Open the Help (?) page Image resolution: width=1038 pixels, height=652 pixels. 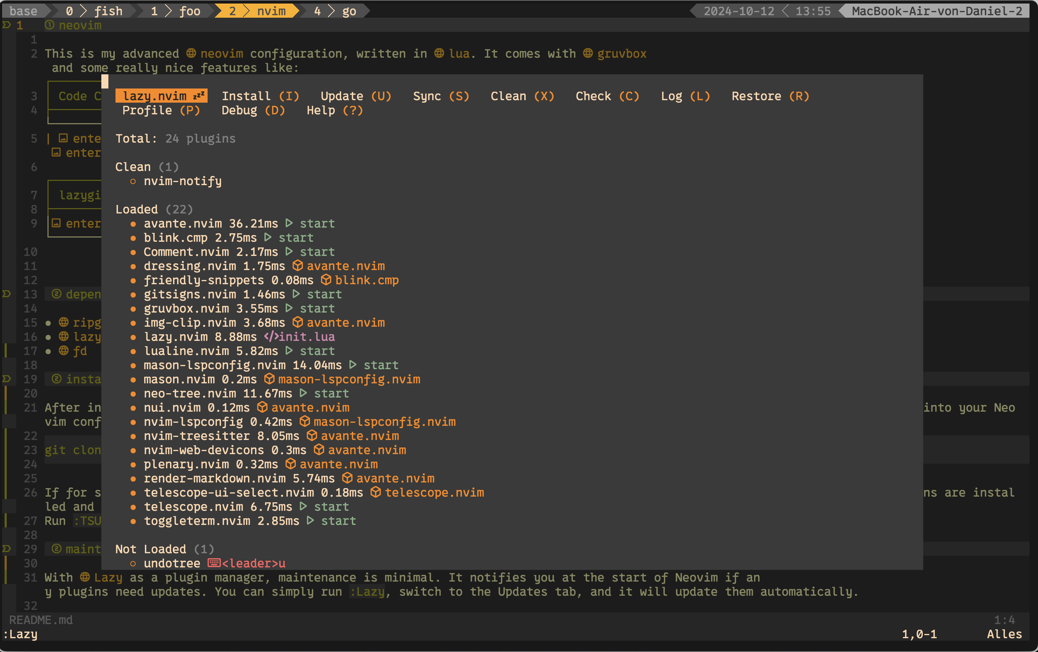point(334,110)
